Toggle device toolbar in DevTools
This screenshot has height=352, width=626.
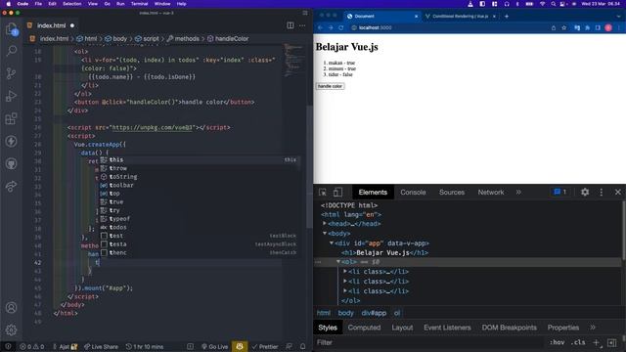coord(337,193)
